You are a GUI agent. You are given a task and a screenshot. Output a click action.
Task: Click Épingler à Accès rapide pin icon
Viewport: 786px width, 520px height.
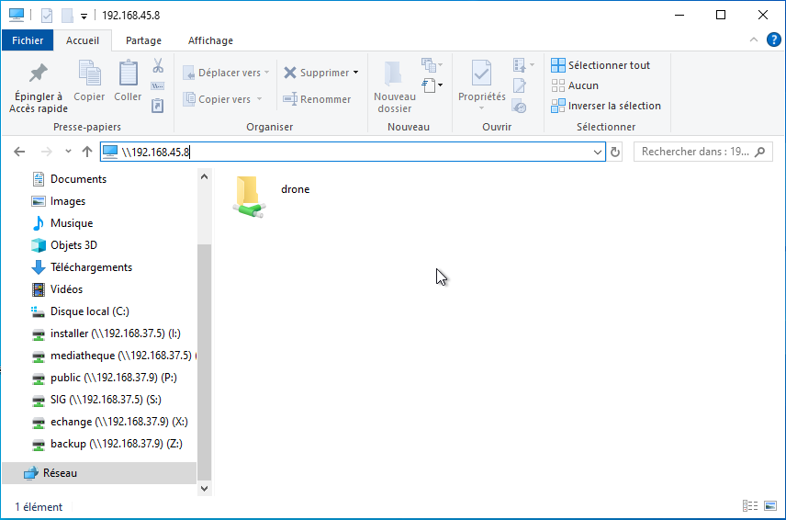[x=38, y=73]
